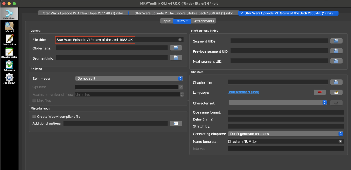Open the Split mode dropdown
This screenshot has width=351, height=170.
pos(129,78)
